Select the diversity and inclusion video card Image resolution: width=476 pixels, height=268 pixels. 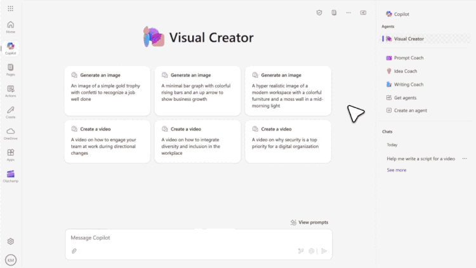[197, 142]
